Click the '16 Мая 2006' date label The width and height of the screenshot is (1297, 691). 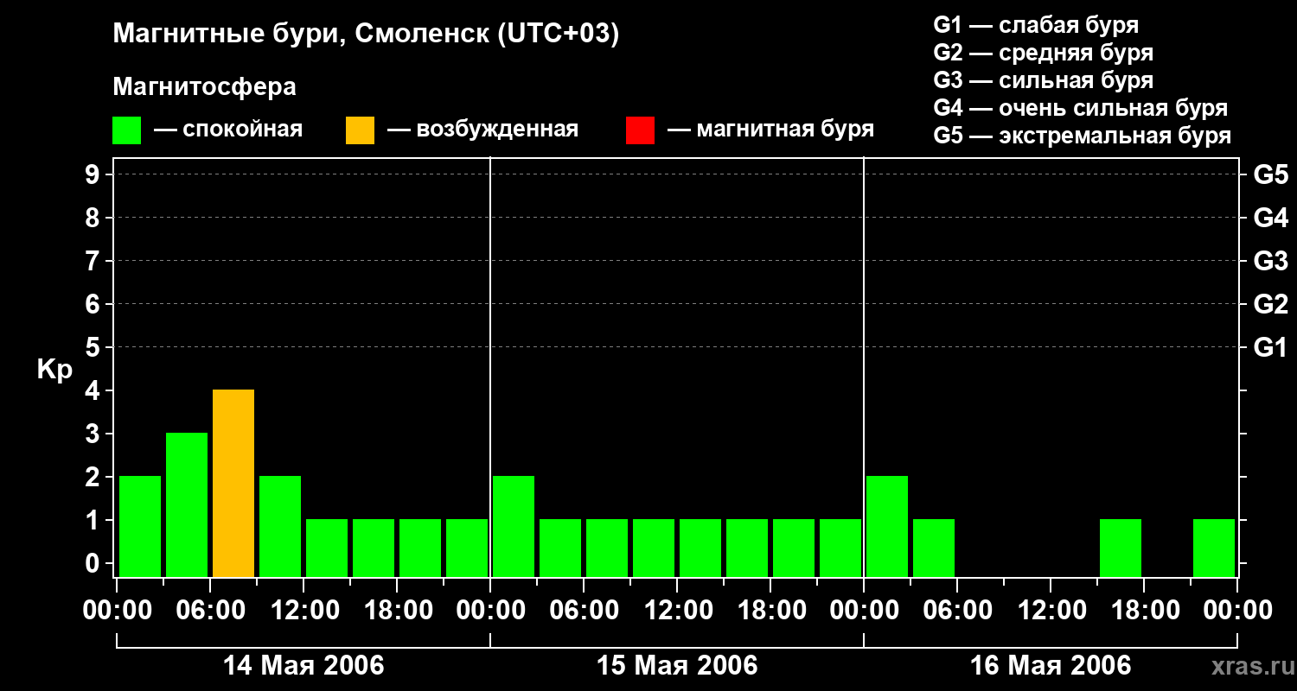click(x=1051, y=666)
